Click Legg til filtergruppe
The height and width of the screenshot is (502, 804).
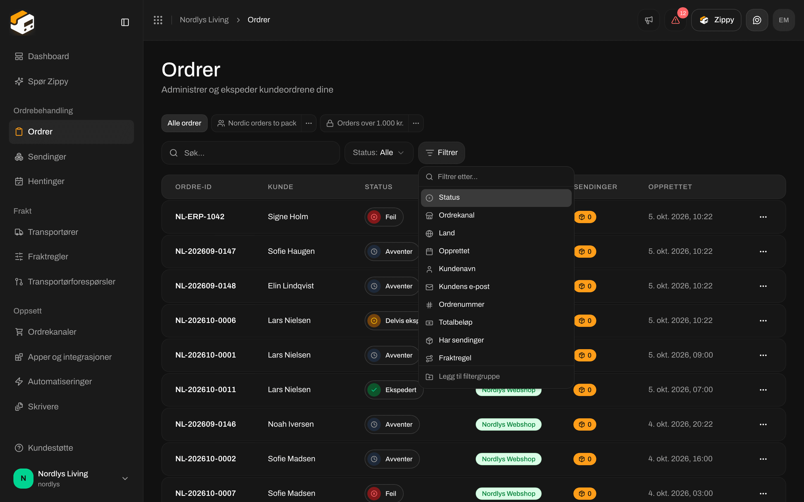[x=496, y=376]
